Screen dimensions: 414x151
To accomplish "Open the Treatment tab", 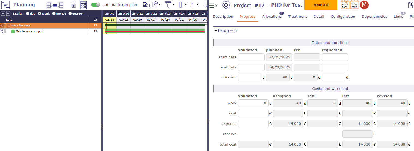I will coord(298,17).
